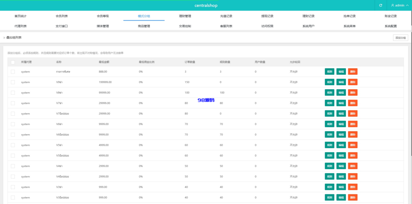Expand the admin account dropdown chevron

click(x=407, y=6)
